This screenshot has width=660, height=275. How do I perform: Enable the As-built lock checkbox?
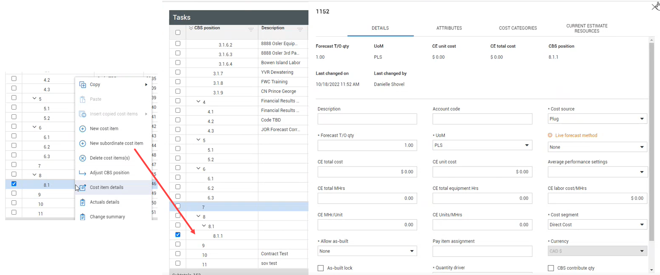(x=321, y=268)
